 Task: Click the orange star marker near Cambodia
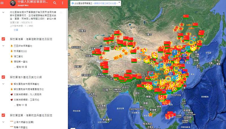[151, 114]
